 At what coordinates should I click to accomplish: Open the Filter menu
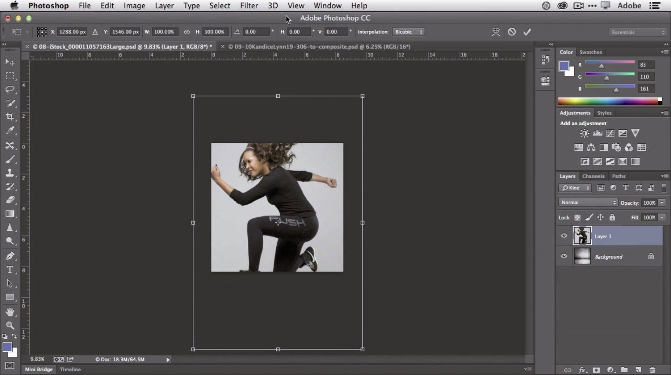coord(249,6)
